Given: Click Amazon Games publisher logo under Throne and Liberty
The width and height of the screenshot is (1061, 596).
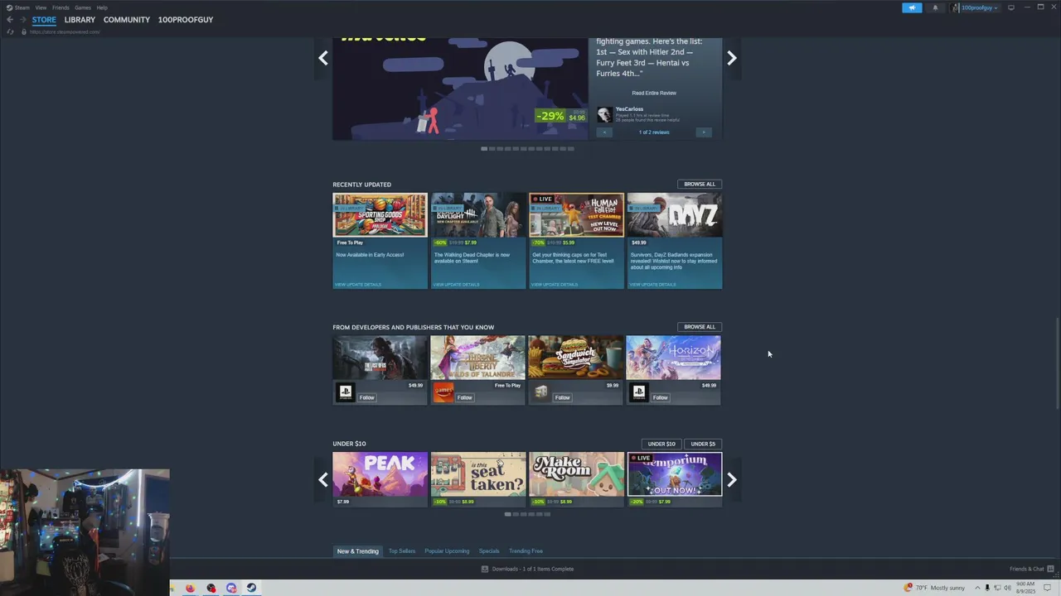Looking at the screenshot, I should point(443,392).
